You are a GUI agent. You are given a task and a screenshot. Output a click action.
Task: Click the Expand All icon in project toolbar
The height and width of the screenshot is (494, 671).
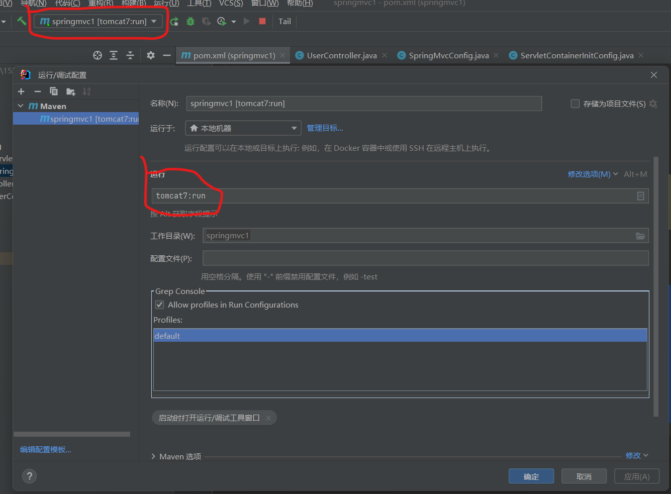tap(114, 55)
